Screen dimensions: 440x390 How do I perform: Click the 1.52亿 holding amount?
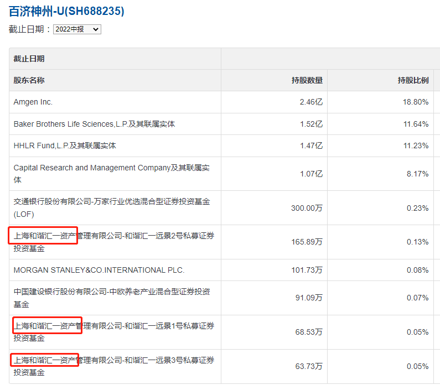point(311,124)
